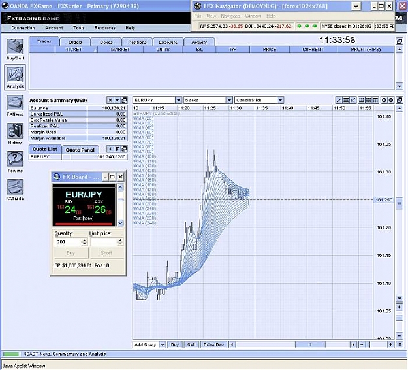This screenshot has width=408, height=370.
Task: Select the line eraser tool in chart toolbar
Action: tap(353, 100)
